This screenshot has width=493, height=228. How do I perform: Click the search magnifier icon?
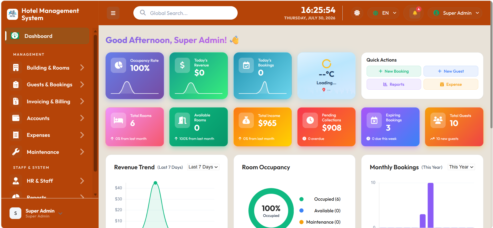[x=143, y=13]
